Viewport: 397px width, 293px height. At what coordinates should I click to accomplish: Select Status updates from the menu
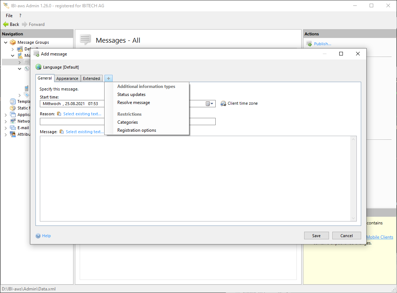[x=131, y=95]
